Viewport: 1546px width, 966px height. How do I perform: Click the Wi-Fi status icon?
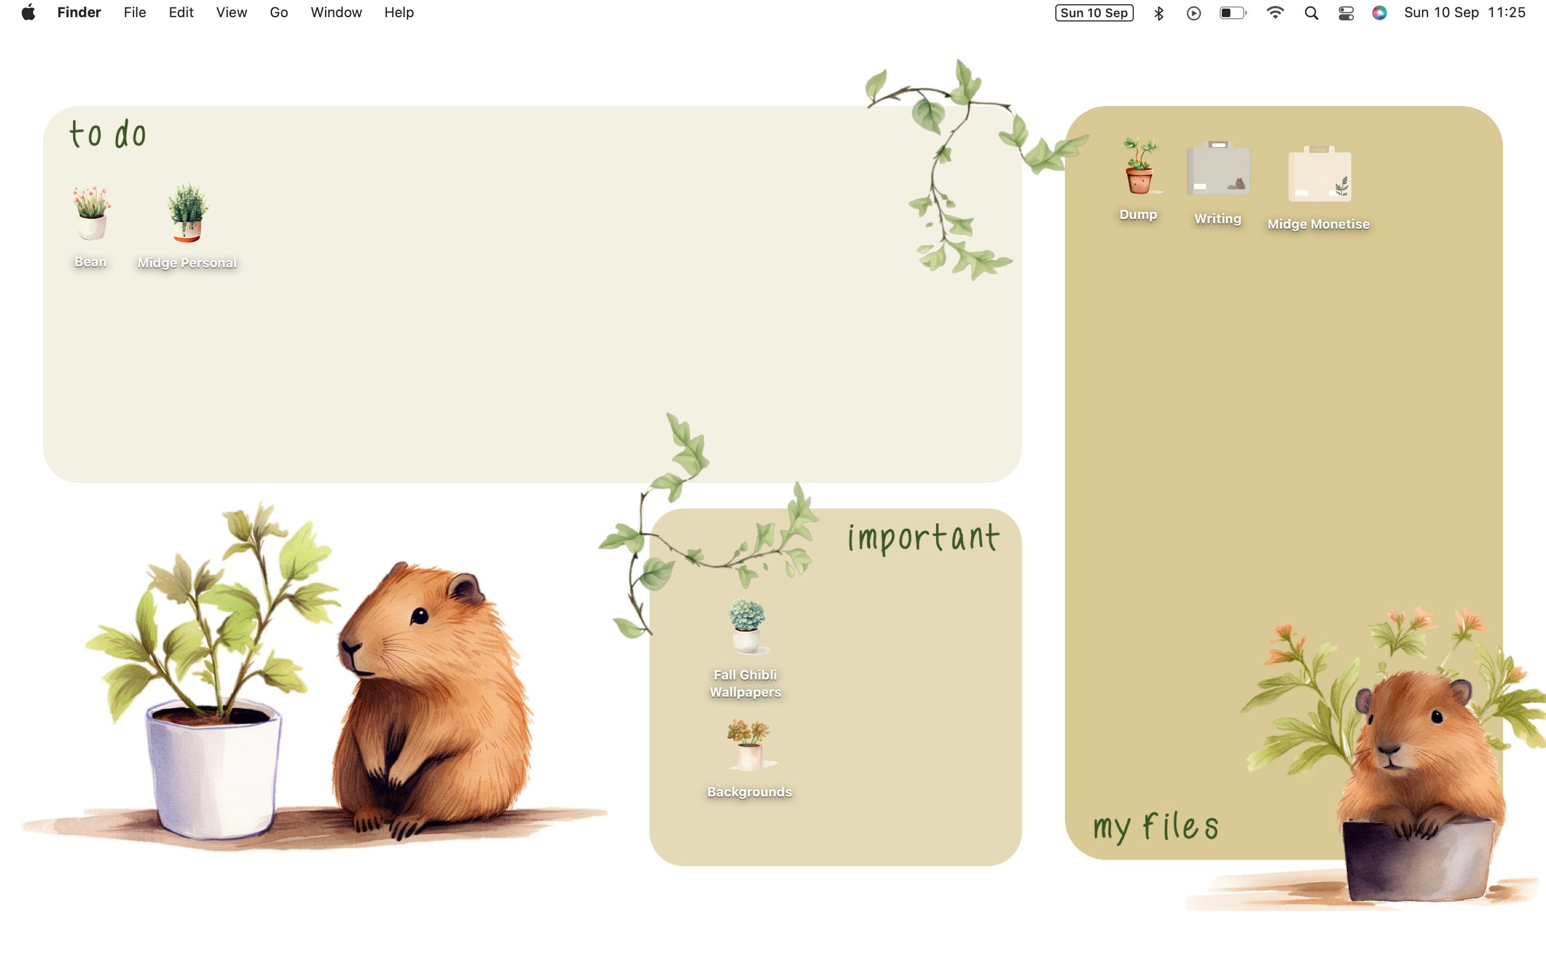[1276, 12]
